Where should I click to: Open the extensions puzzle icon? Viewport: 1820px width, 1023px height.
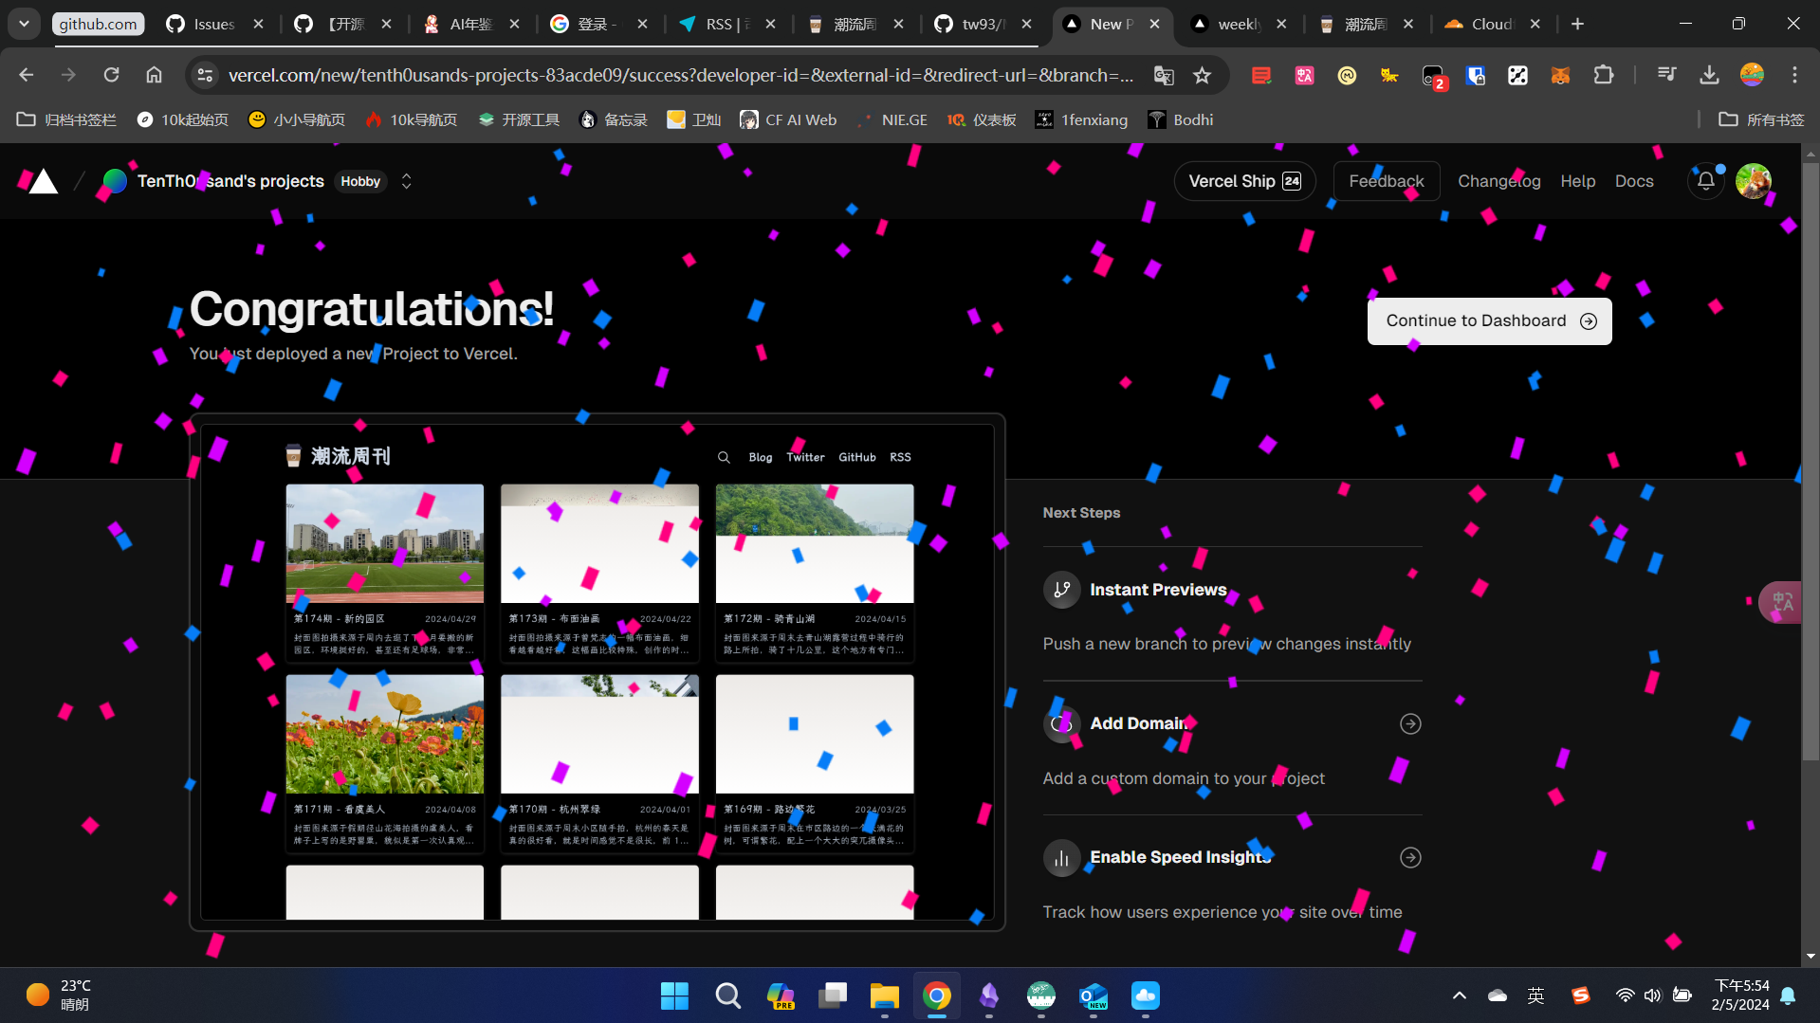tap(1603, 75)
